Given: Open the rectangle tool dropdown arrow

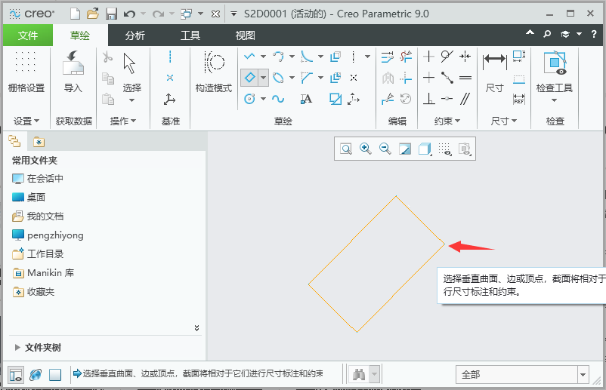Looking at the screenshot, I should [x=263, y=78].
